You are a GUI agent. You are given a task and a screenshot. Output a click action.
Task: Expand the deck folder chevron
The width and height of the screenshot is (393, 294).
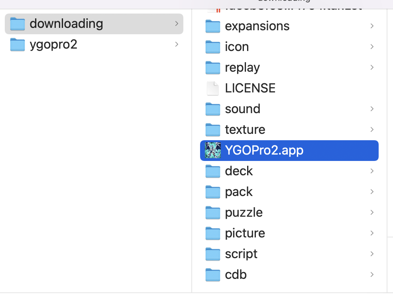tap(372, 171)
